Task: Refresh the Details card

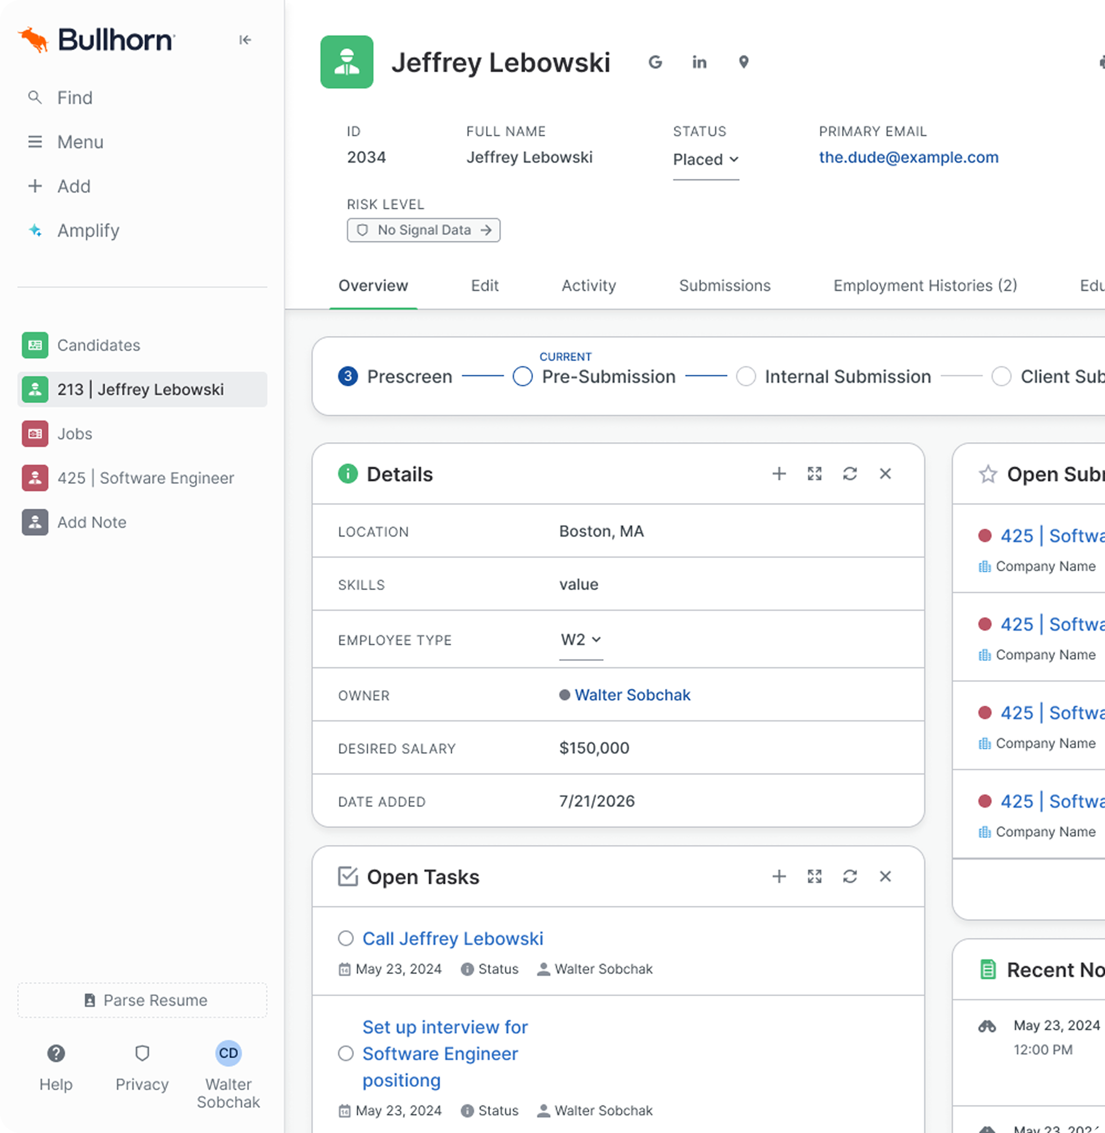Action: click(x=849, y=474)
